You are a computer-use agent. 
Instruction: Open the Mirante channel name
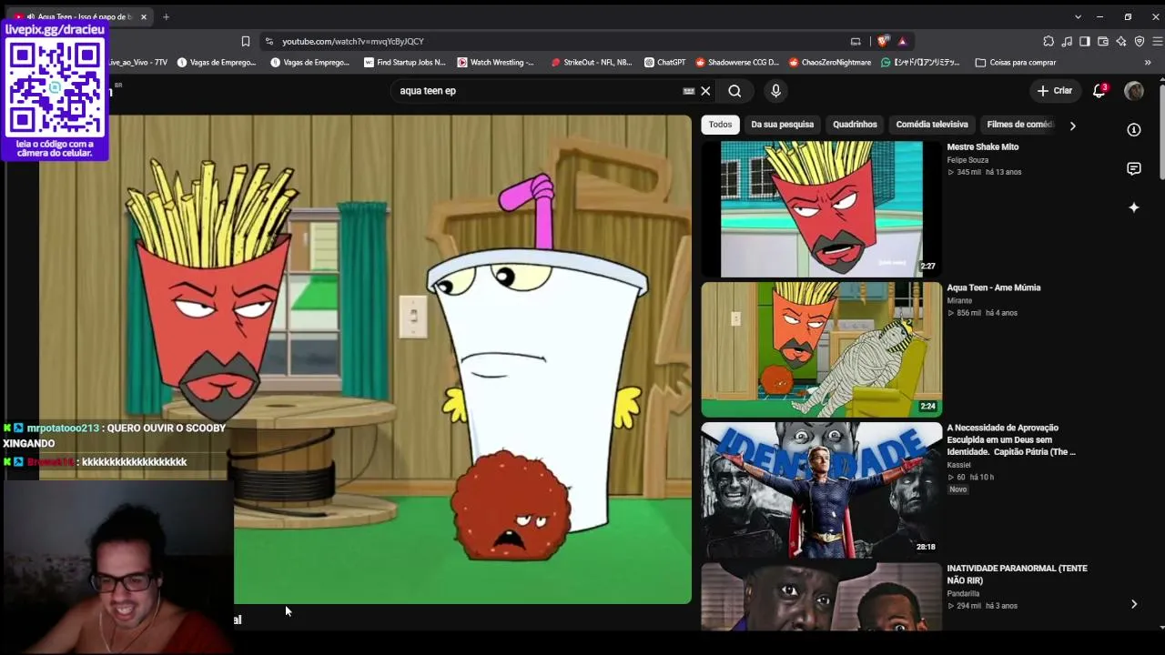pyautogui.click(x=959, y=300)
